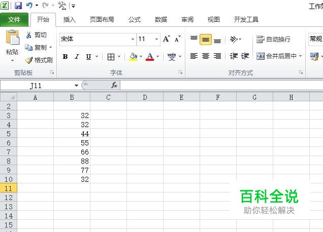Decrease the cell indent
The height and width of the screenshot is (232, 323).
click(234, 56)
